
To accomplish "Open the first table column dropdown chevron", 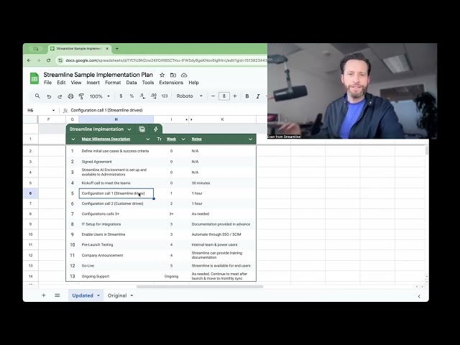I will 73,139.
